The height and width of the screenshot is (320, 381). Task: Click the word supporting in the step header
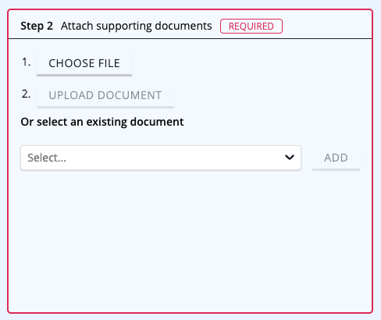click(x=124, y=27)
